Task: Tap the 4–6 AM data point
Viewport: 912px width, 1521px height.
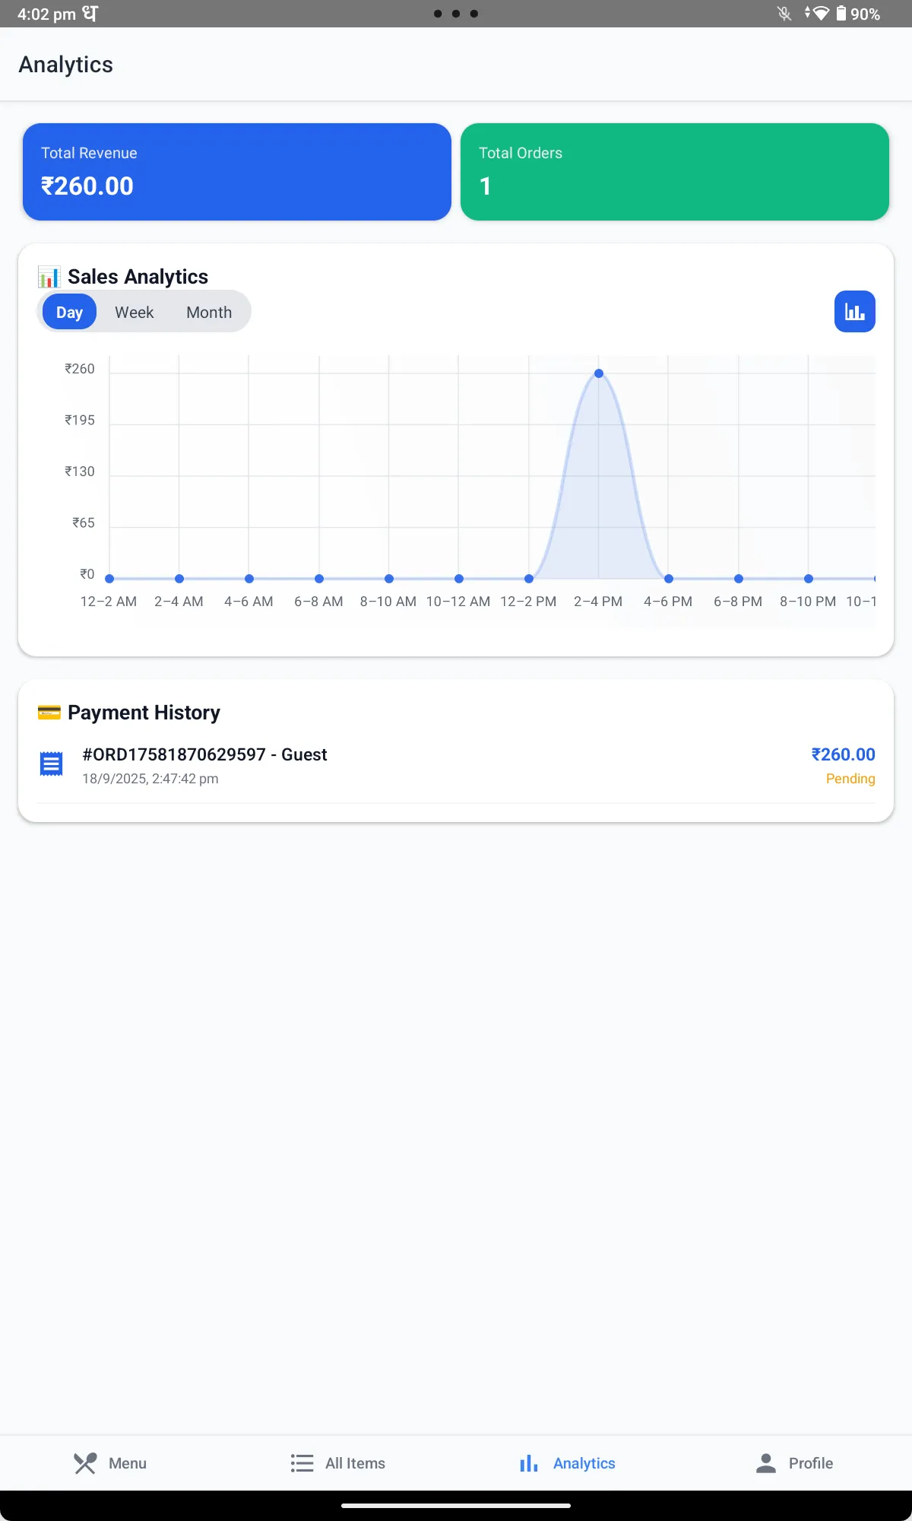Action: [249, 579]
